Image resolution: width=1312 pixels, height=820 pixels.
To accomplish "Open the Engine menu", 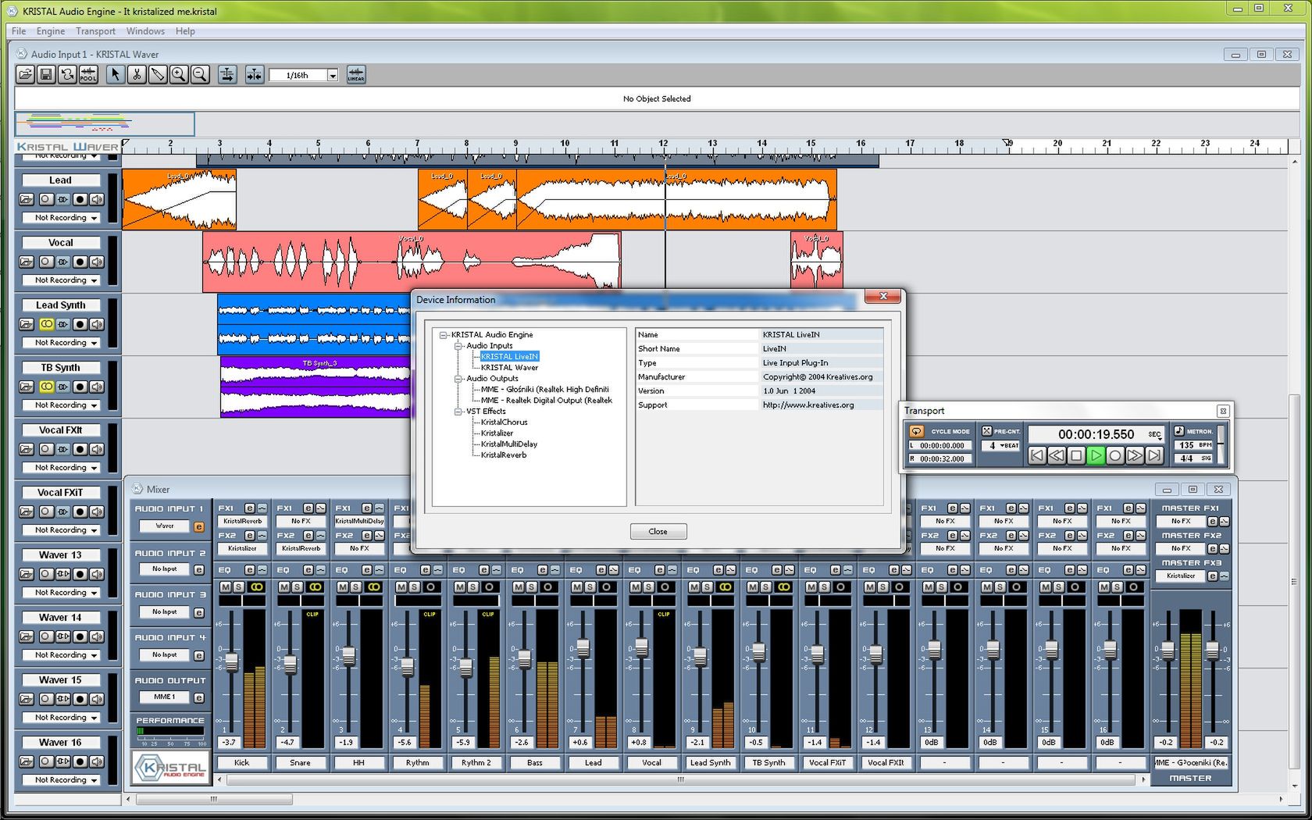I will pyautogui.click(x=51, y=31).
